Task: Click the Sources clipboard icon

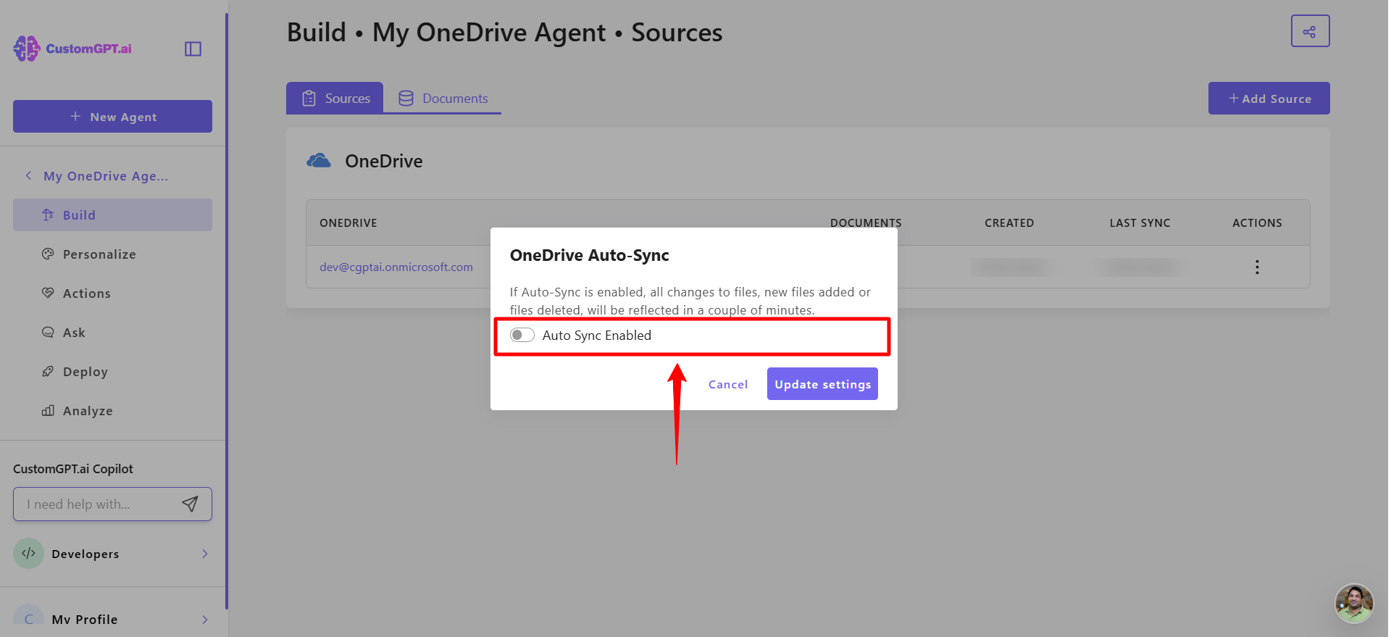Action: (x=309, y=98)
